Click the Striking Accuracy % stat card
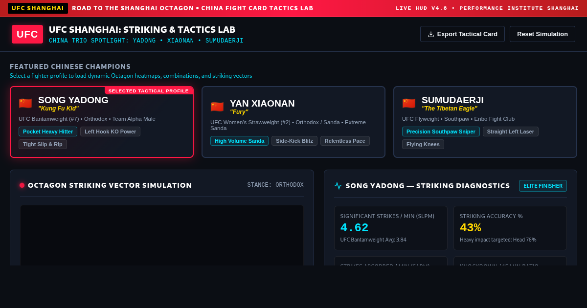Viewport: 587px width, 308px height. 510,228
